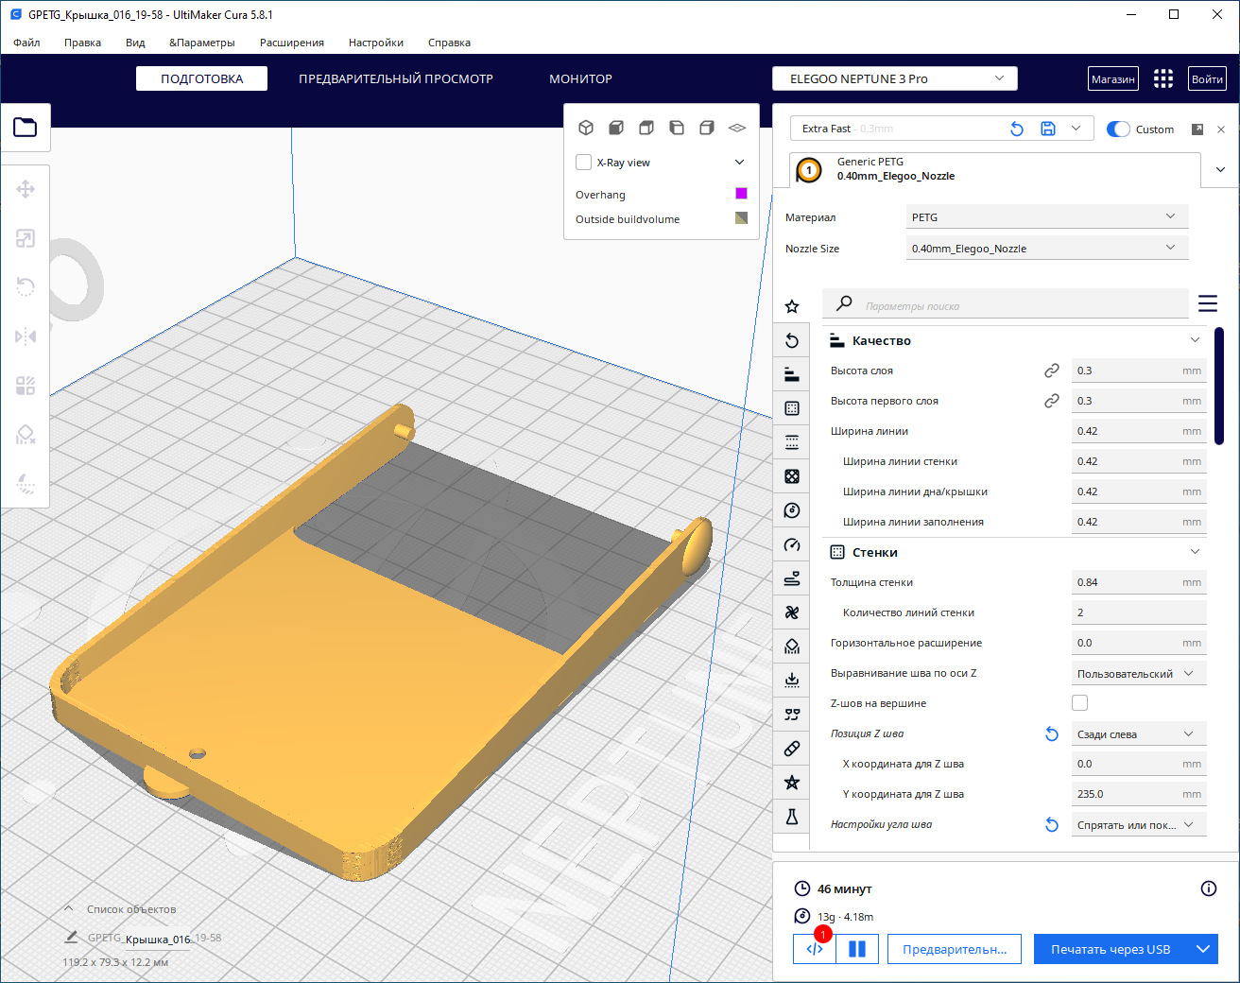Check the Z-шов на вершине checkbox
The width and height of the screenshot is (1240, 983).
pyautogui.click(x=1079, y=702)
